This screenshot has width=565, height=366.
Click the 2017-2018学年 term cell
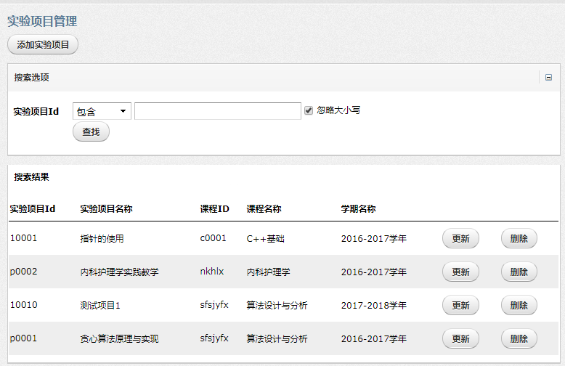(374, 306)
